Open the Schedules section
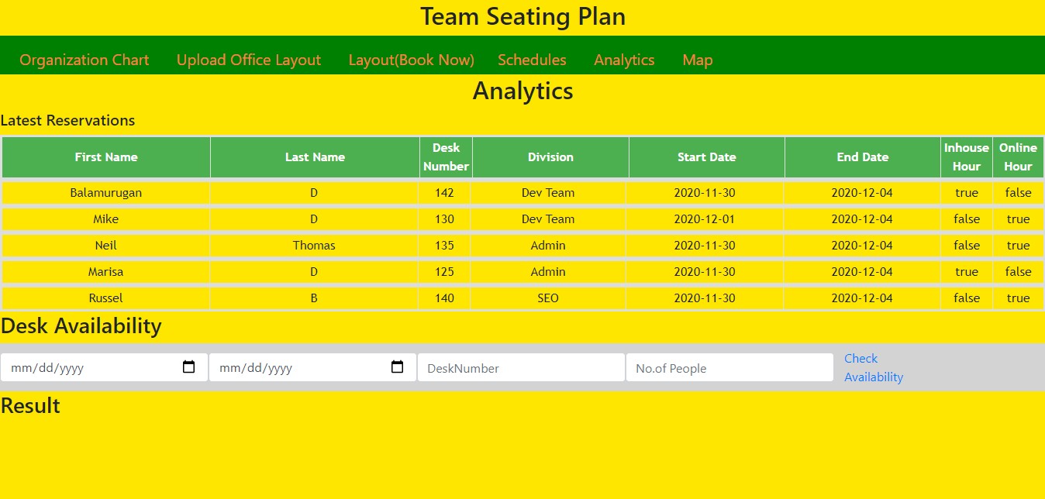This screenshot has height=499, width=1045. (x=532, y=60)
